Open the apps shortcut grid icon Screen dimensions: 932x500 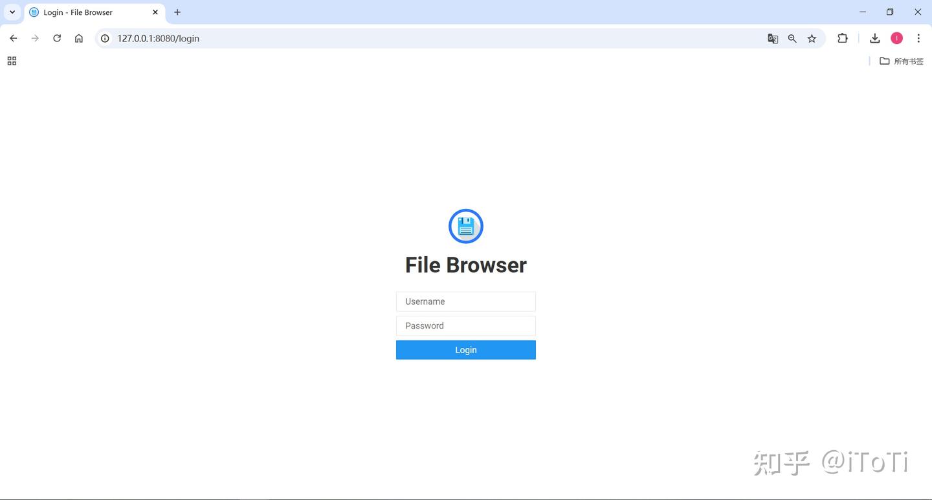pos(11,60)
